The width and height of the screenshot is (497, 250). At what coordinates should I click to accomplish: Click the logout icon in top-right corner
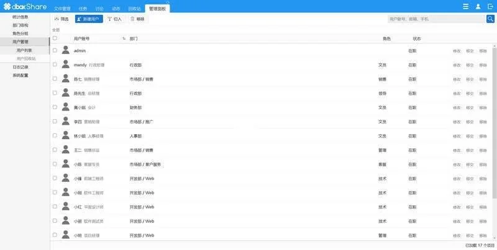[x=490, y=6]
